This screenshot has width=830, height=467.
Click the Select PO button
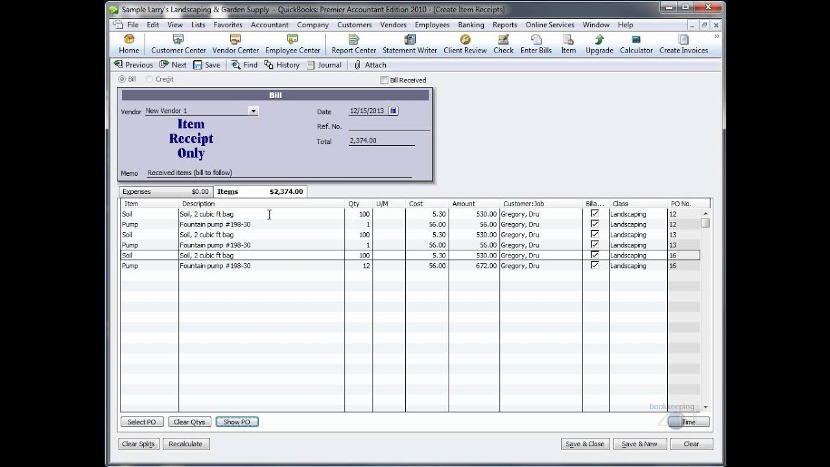[141, 422]
